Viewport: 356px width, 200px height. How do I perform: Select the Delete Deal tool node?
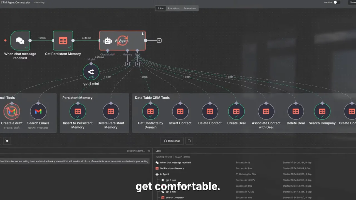point(296,111)
